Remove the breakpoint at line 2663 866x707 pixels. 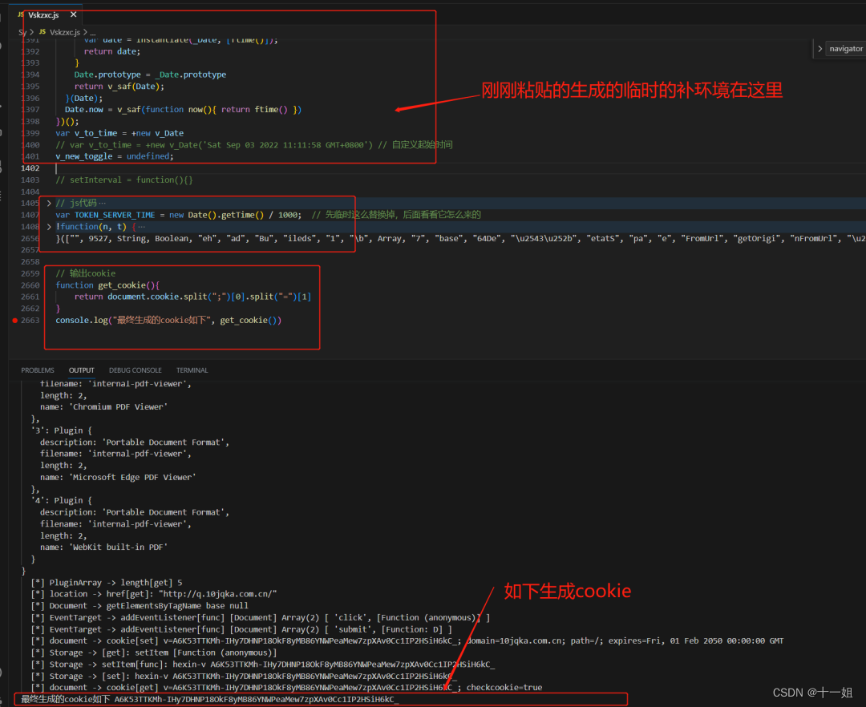pos(15,320)
